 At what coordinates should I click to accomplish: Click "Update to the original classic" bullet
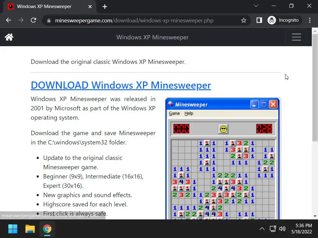pos(83,158)
